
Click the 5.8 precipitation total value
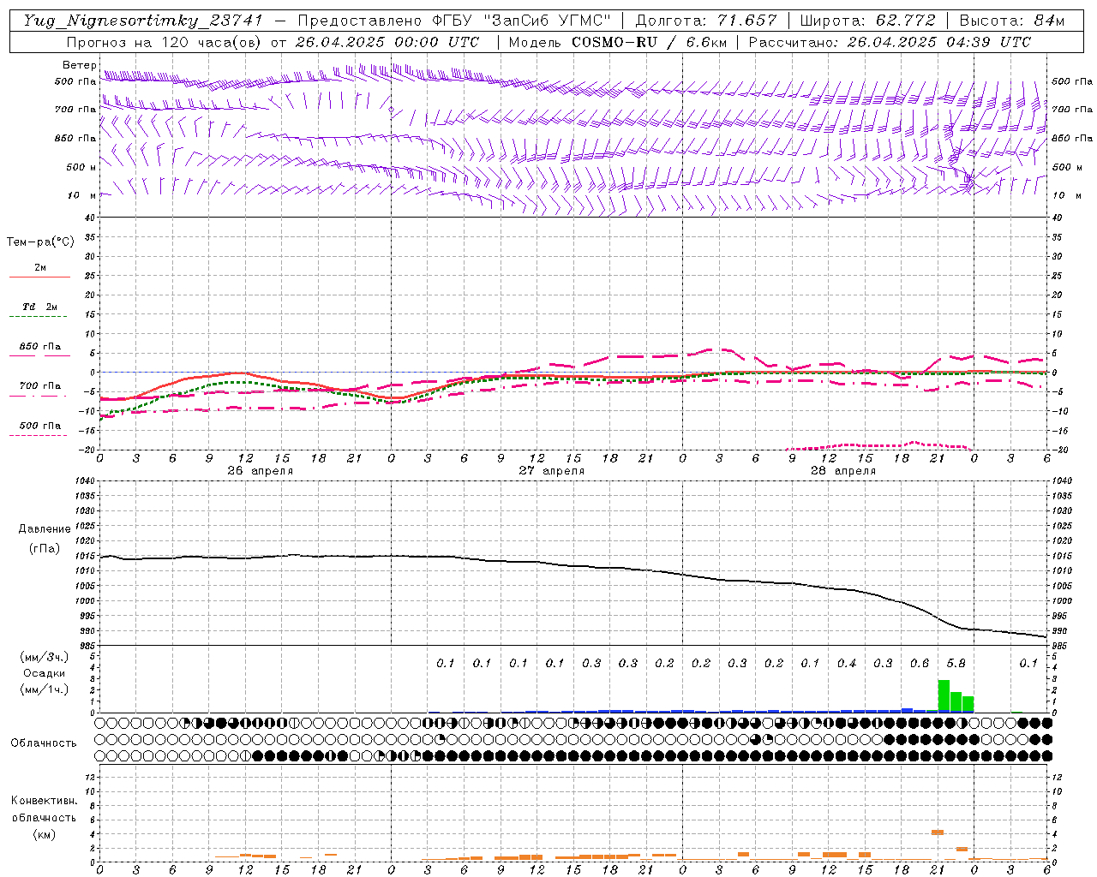click(x=956, y=664)
